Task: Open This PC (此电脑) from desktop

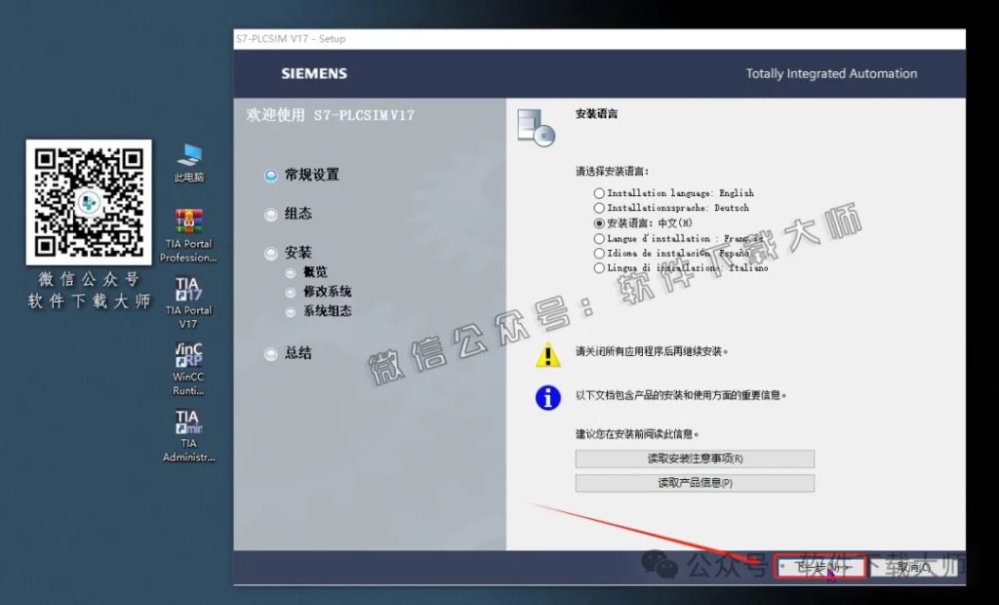Action: [x=186, y=154]
